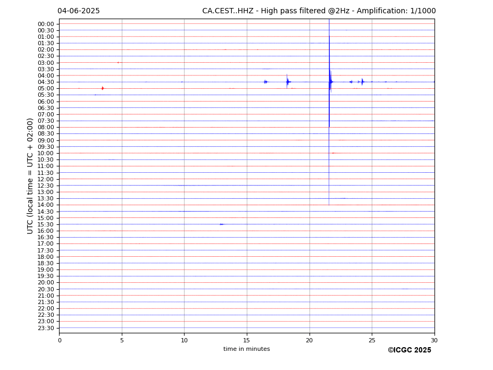This screenshot has height=370, width=493.
Task: Click the 03:00 time row label
Action: point(46,63)
